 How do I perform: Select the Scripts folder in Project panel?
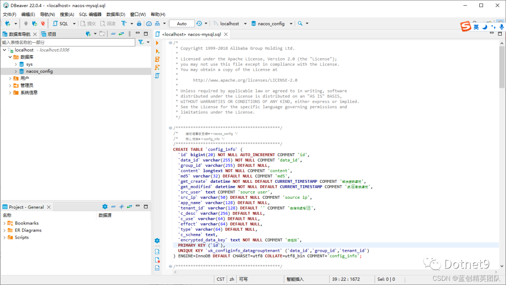pyautogui.click(x=22, y=238)
